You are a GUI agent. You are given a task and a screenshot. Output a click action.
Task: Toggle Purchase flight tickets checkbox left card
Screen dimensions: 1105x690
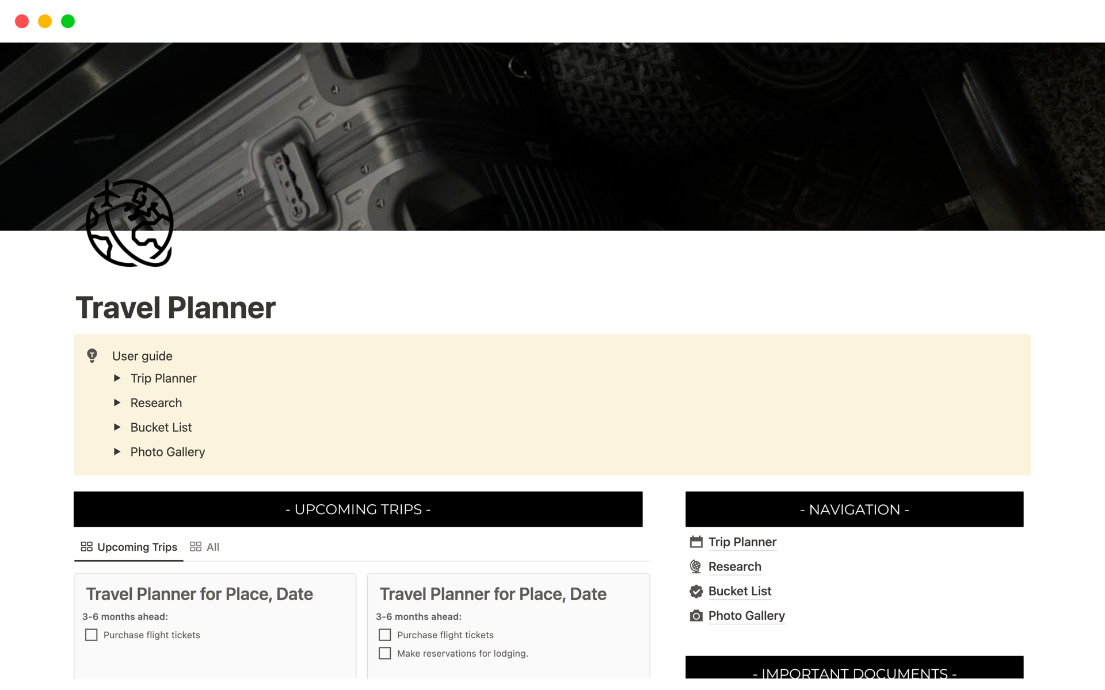point(92,634)
